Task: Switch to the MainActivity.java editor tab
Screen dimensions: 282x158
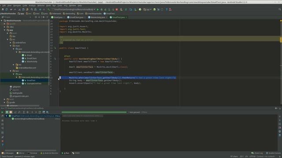Action: tap(98, 18)
